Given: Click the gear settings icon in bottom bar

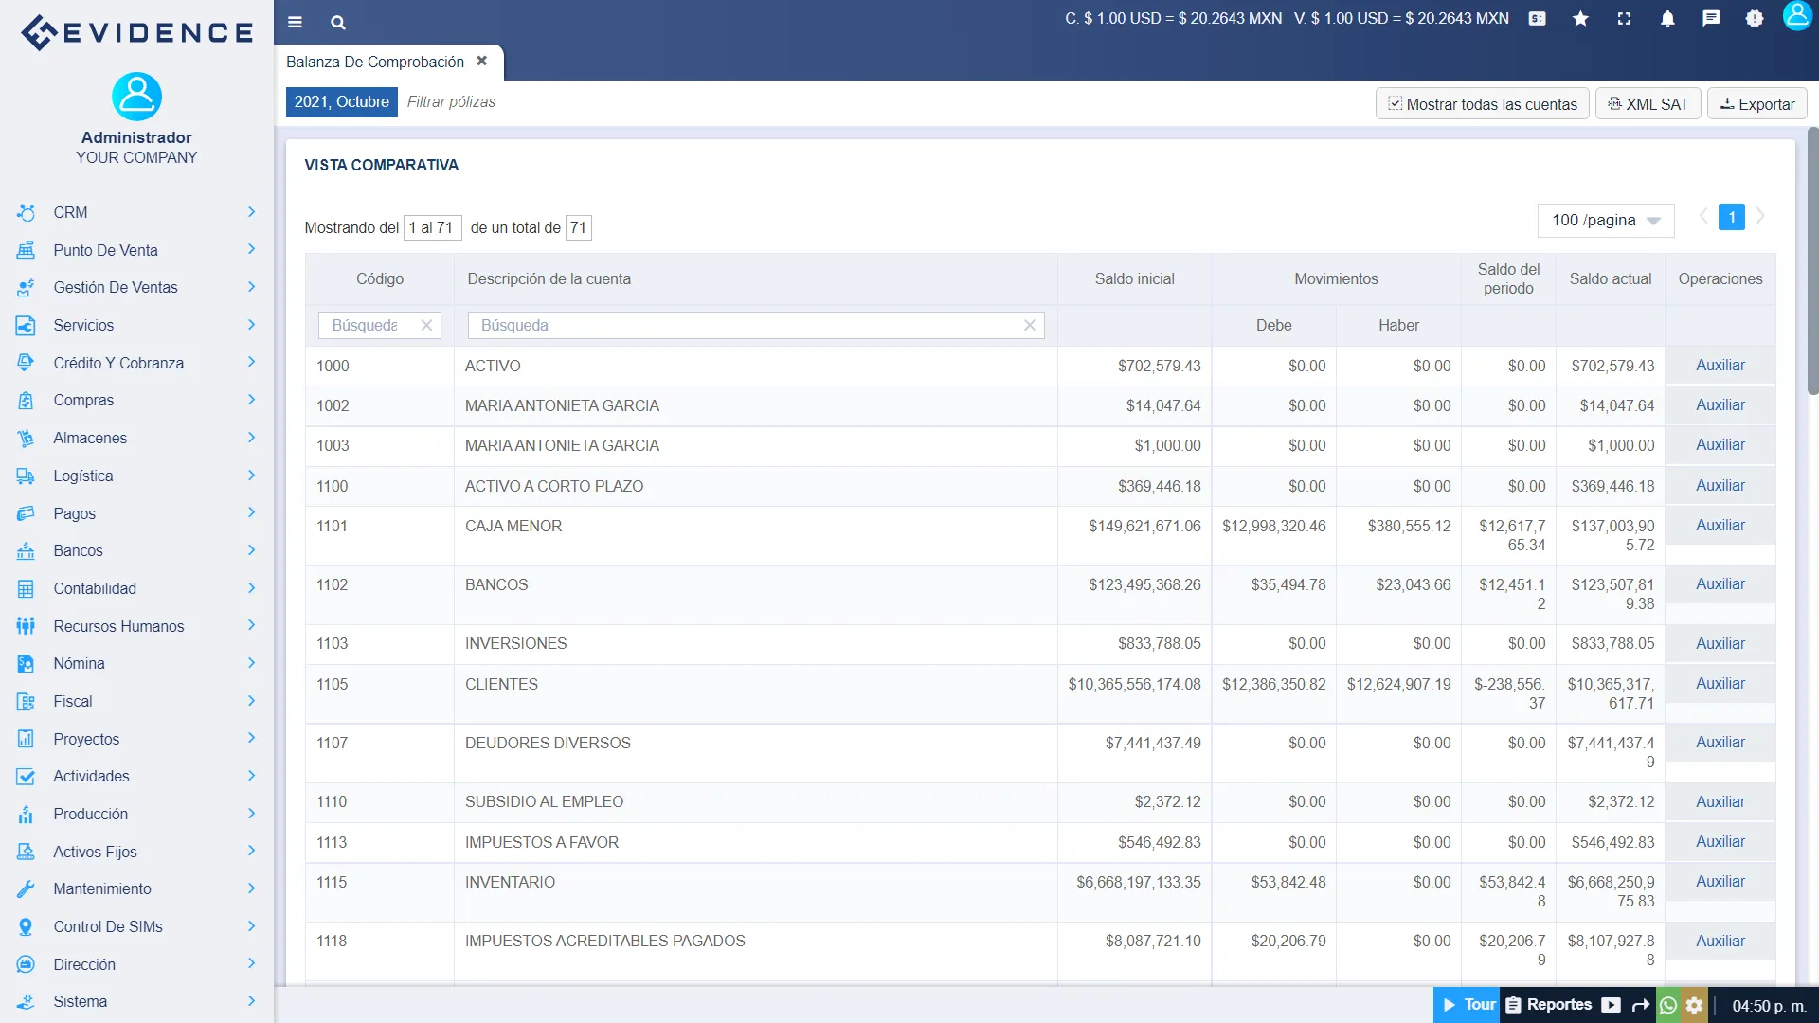Looking at the screenshot, I should coord(1695,1005).
